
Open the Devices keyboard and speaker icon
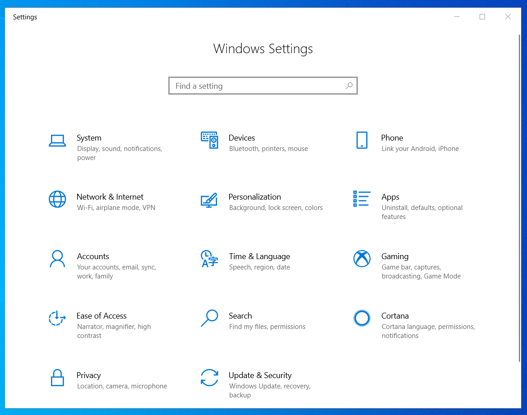[209, 140]
